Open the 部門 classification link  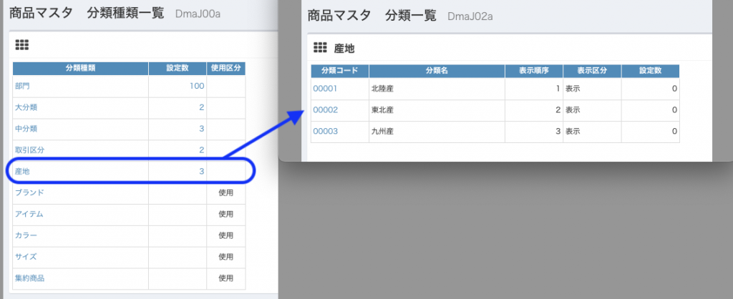[22, 86]
